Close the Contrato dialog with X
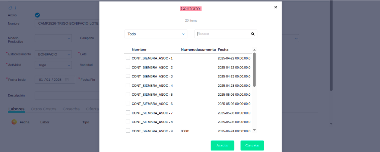380x152 pixels. (275, 7)
